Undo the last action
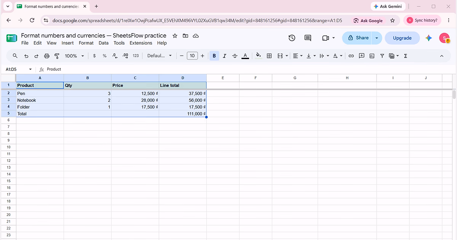Viewport: 457px width, 240px height. point(26,56)
